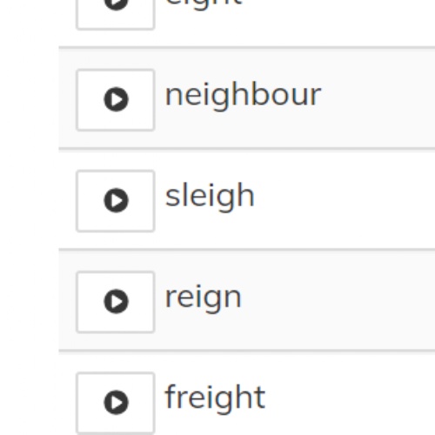The height and width of the screenshot is (435, 435).
Task: Click the divider between sleigh and reign
Action: pos(246,250)
